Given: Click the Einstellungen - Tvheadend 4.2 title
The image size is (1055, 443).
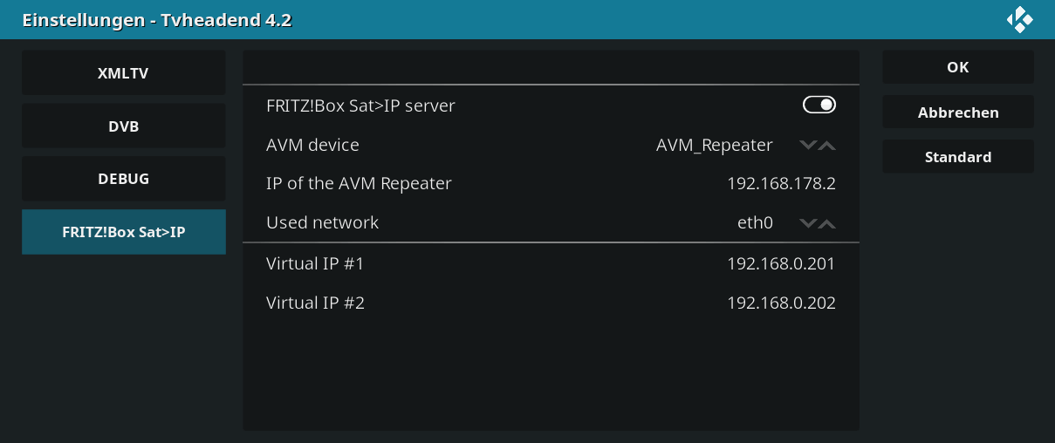Looking at the screenshot, I should coord(156,20).
